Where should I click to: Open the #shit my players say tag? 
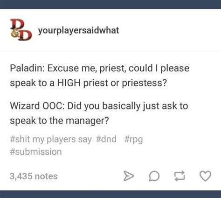coord(51,139)
